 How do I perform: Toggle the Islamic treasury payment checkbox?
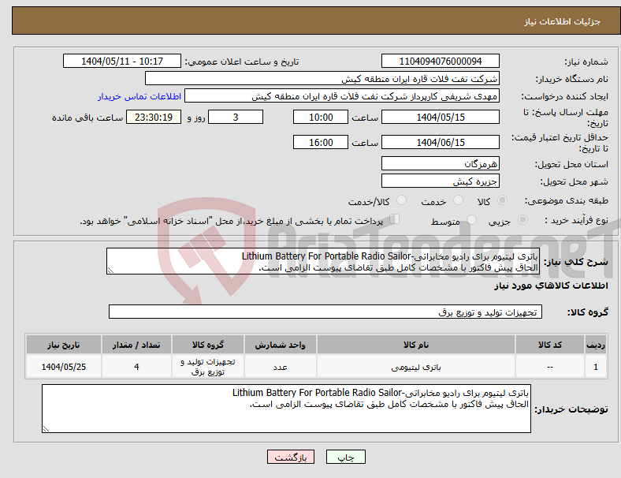pyautogui.click(x=395, y=219)
